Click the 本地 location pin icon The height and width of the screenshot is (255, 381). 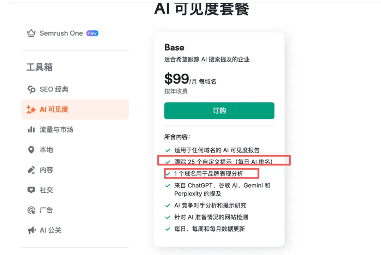pyautogui.click(x=31, y=150)
